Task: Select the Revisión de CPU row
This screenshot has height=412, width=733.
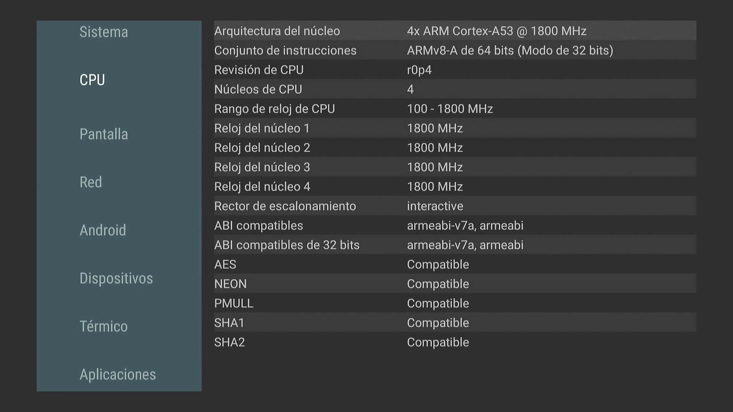Action: click(454, 70)
